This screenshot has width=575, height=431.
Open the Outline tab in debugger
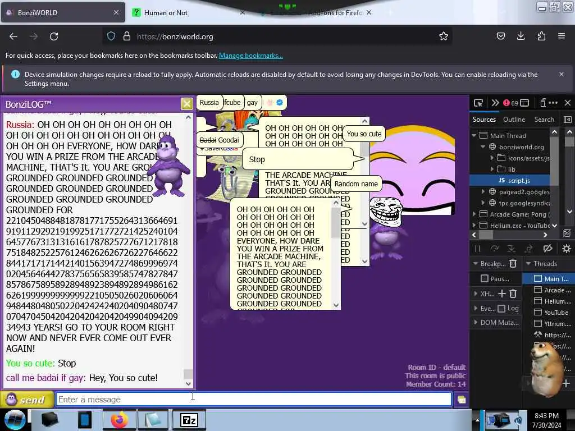pyautogui.click(x=514, y=120)
